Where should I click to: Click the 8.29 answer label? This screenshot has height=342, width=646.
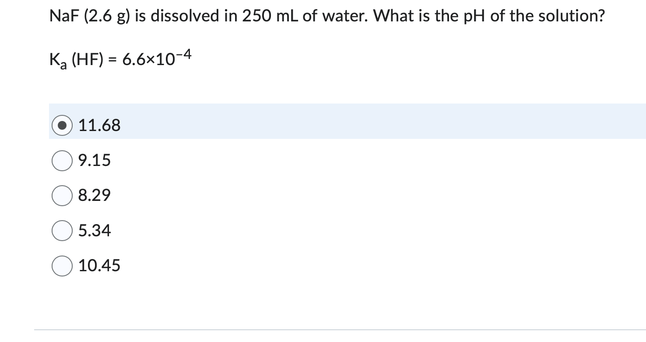click(94, 196)
